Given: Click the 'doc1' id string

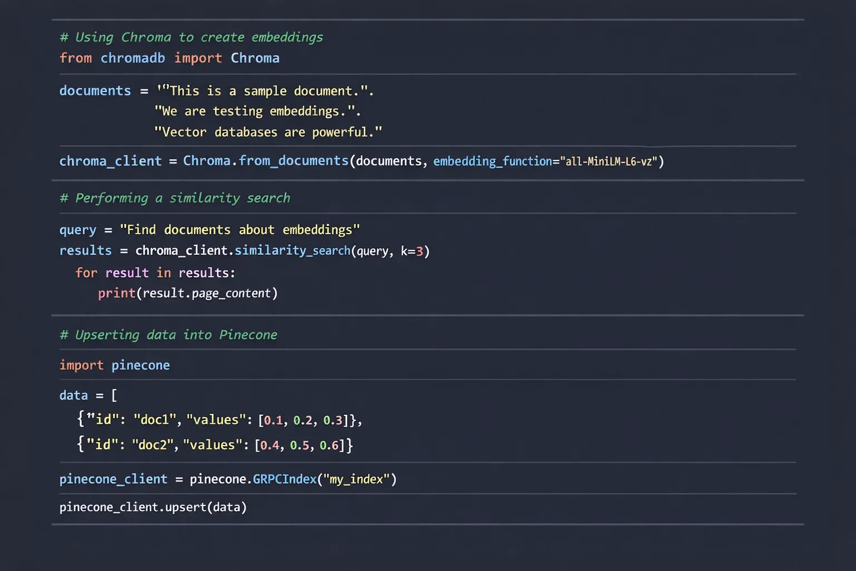Looking at the screenshot, I should point(155,420).
